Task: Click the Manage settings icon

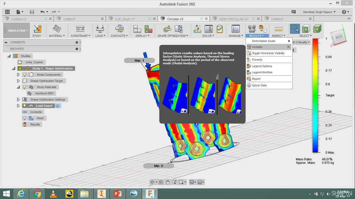Action: coord(236,29)
